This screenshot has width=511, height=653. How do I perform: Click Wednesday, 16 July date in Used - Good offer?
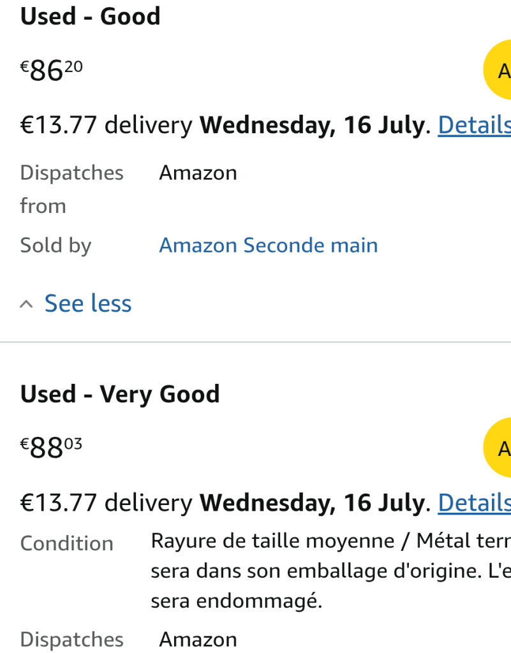(x=313, y=125)
